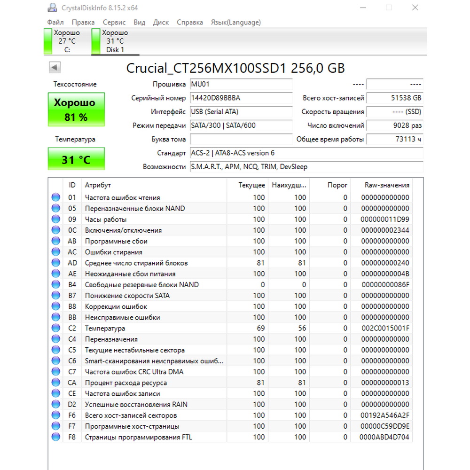Open the Язык(Language) menu

(x=235, y=22)
